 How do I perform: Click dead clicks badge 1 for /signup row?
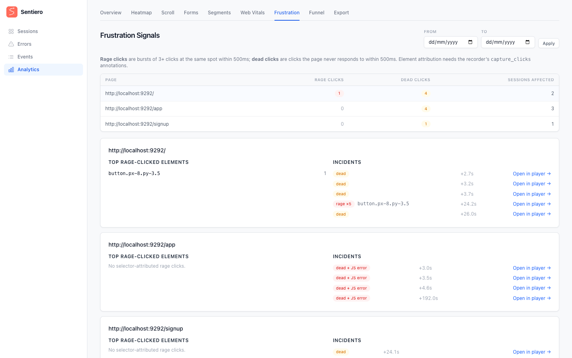point(426,124)
